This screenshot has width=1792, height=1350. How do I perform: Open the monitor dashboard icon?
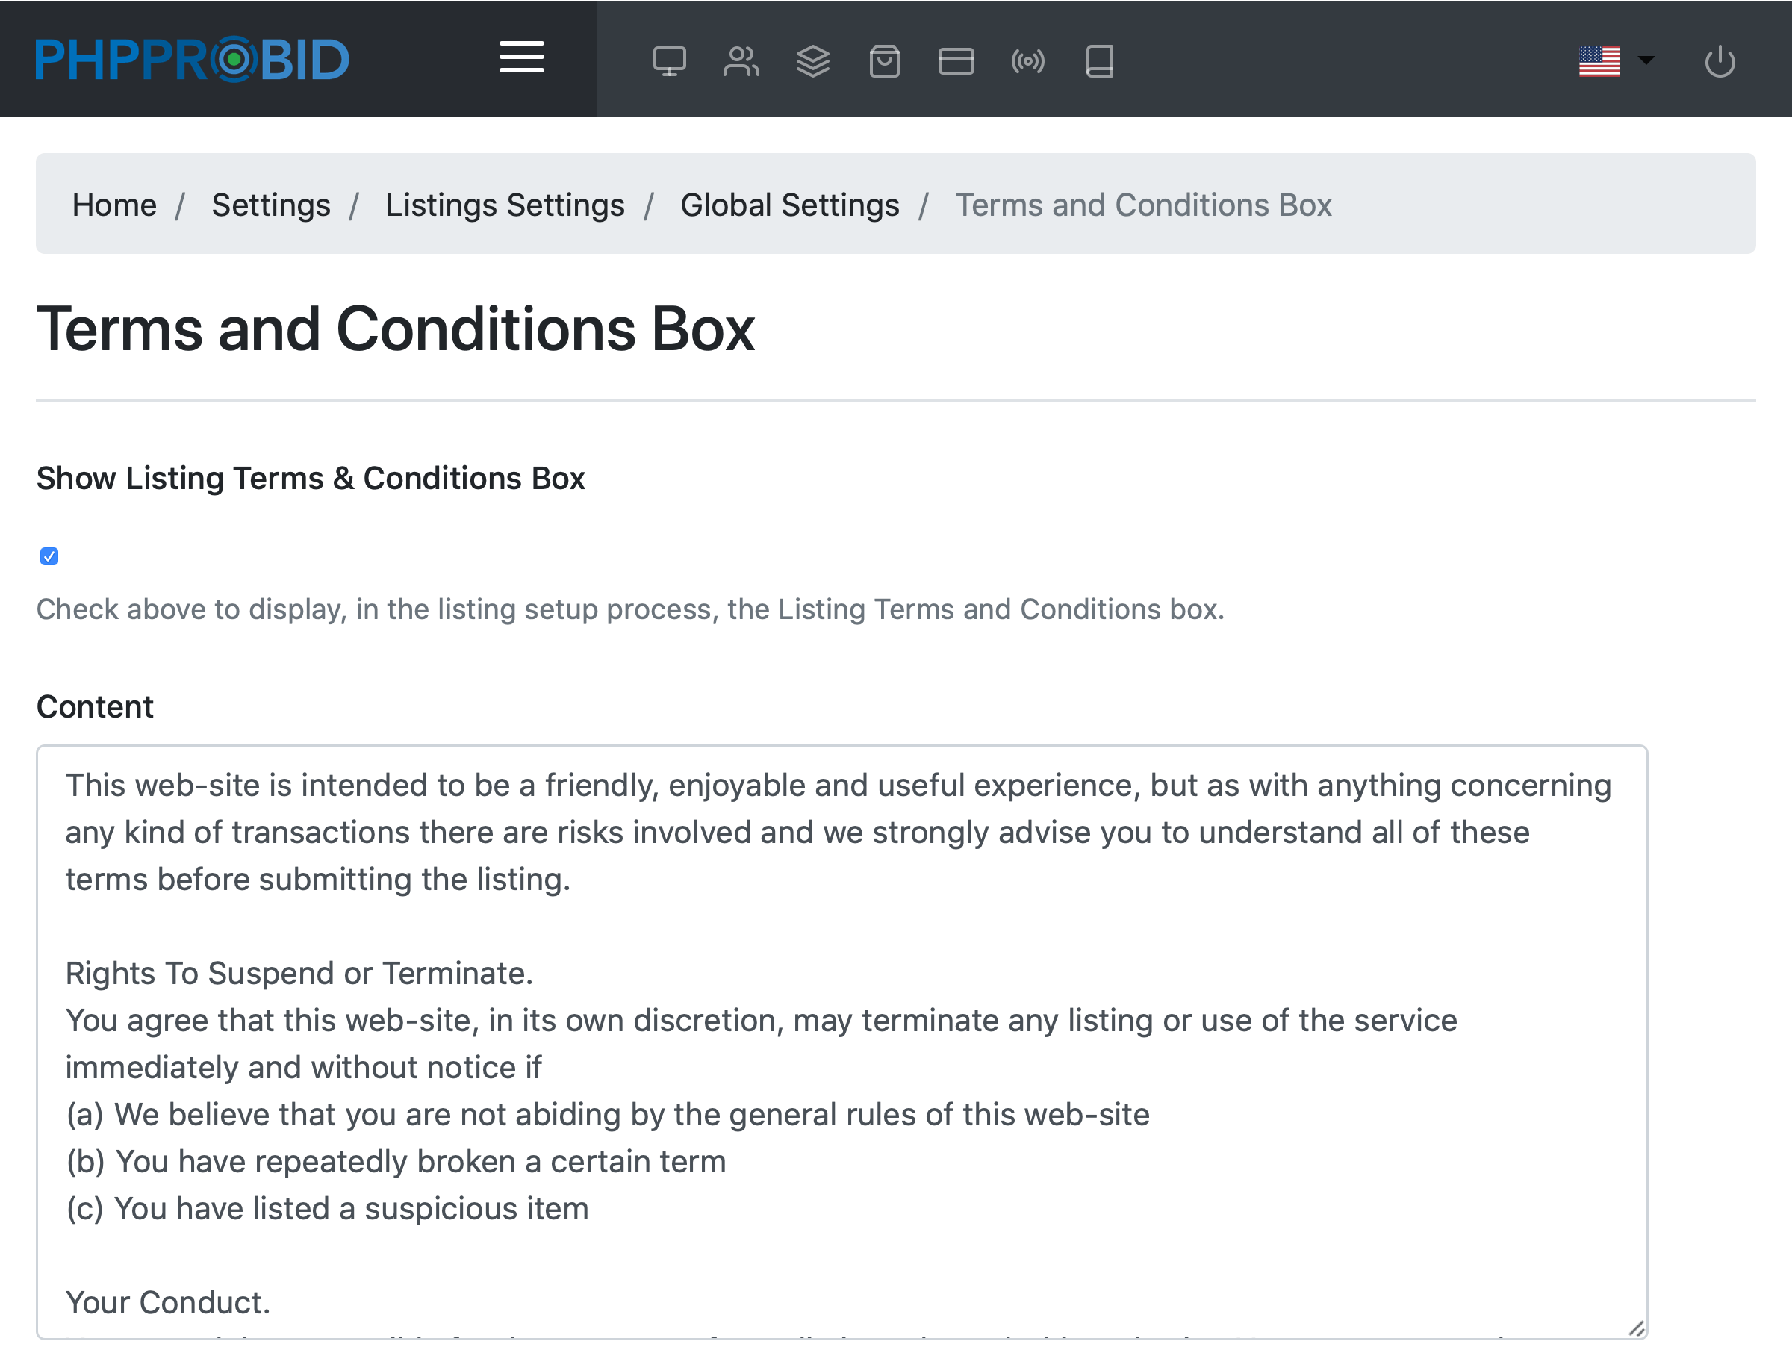(x=669, y=61)
